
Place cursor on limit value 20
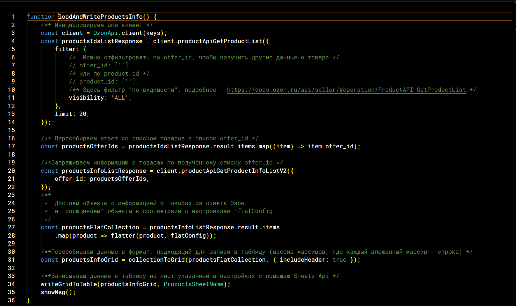pos(83,114)
